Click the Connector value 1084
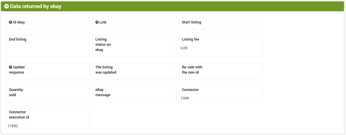 (x=185, y=98)
